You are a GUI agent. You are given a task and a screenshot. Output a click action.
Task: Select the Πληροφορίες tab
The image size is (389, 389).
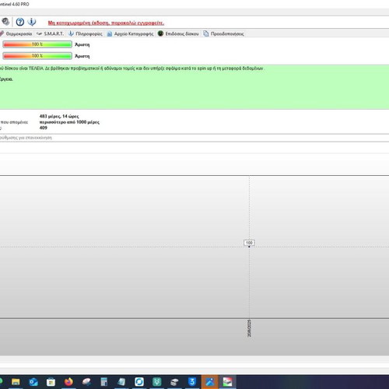tap(86, 33)
